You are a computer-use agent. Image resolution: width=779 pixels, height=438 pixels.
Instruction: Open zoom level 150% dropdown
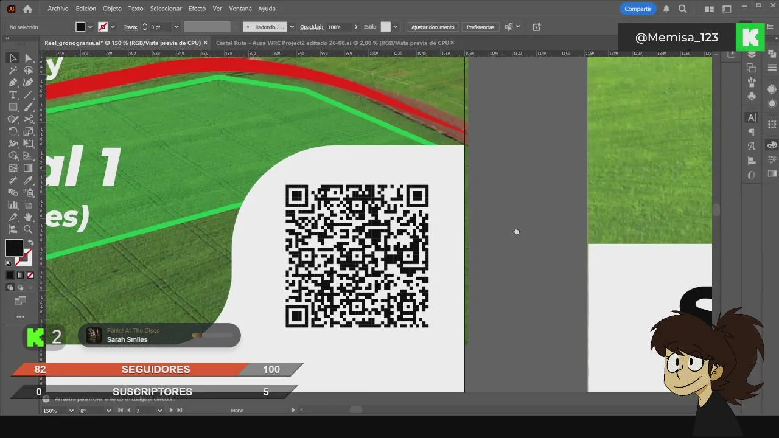(71, 411)
